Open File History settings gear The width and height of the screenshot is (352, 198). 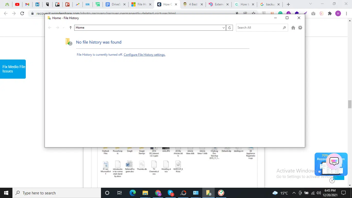[300, 28]
